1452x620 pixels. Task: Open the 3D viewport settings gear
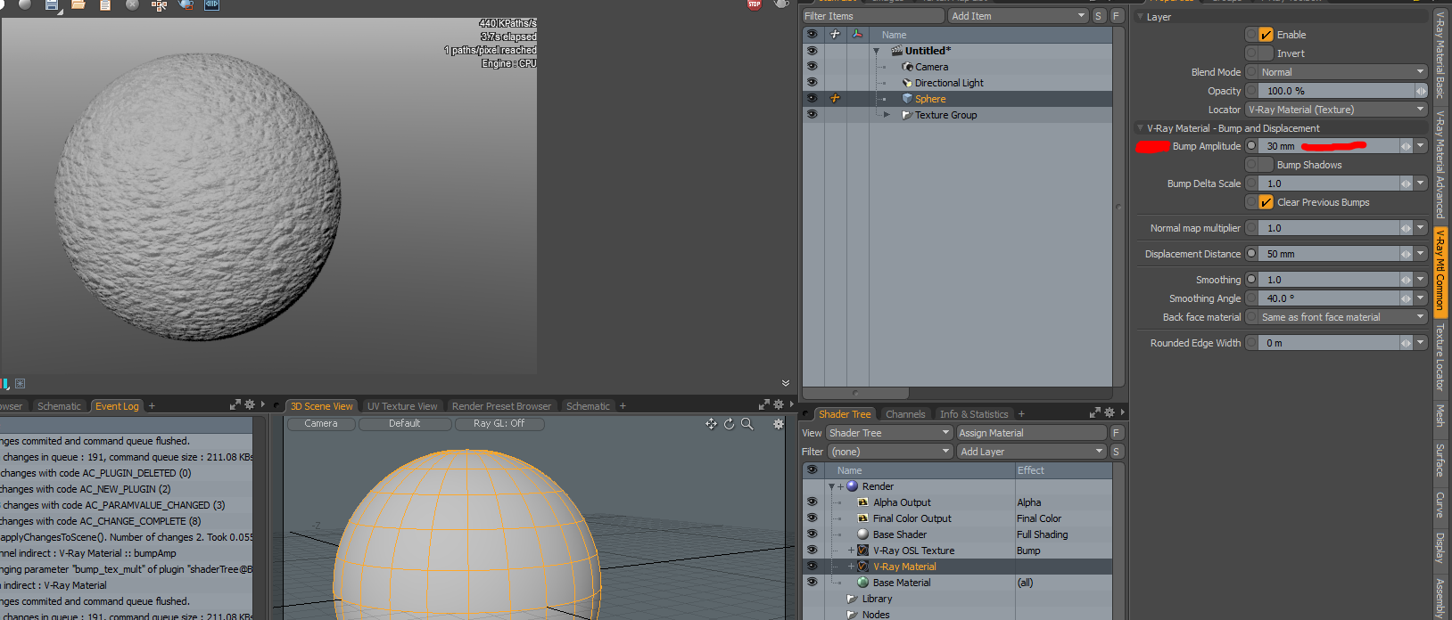tap(779, 424)
